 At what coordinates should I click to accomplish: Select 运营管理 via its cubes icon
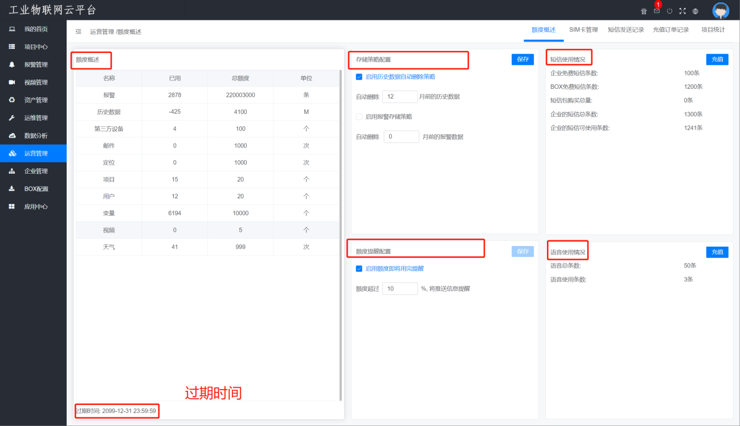(x=12, y=153)
